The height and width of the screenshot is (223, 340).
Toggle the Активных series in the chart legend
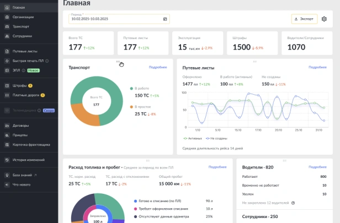193,138
